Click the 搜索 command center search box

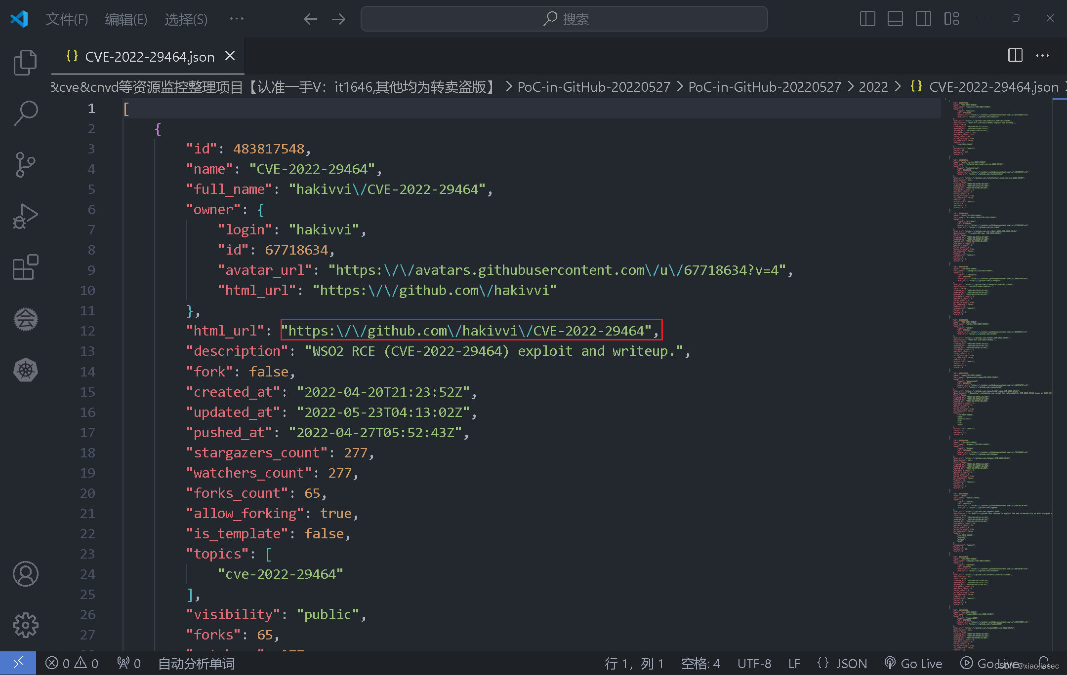pyautogui.click(x=564, y=19)
